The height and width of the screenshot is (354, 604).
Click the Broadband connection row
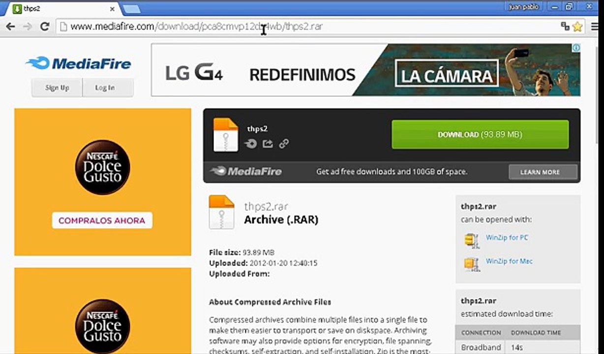(x=517, y=347)
